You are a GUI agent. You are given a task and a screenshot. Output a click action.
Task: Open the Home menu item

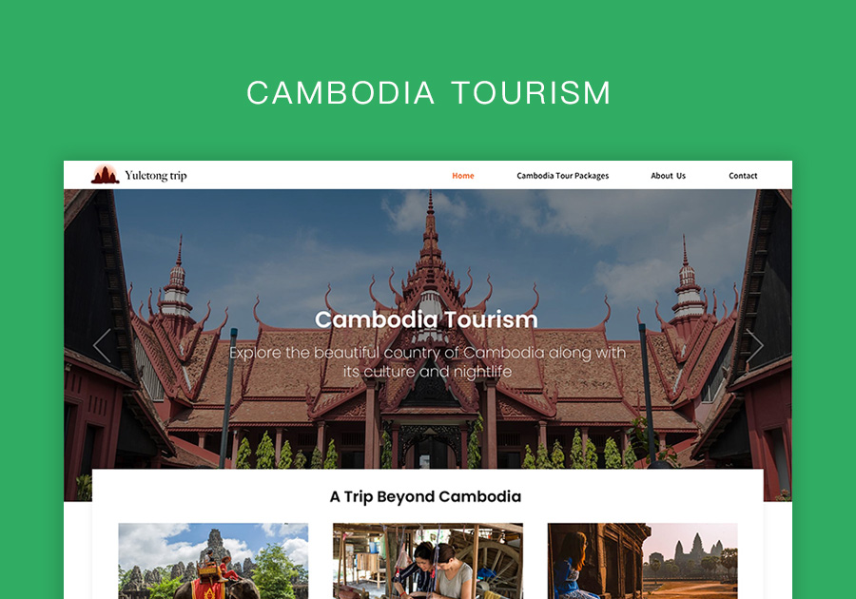coord(463,176)
